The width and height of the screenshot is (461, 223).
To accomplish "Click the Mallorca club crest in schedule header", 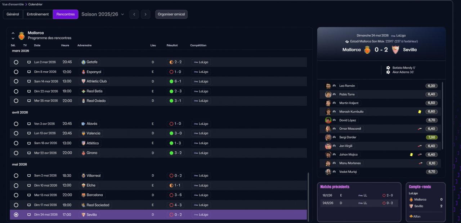I will 22,35.
